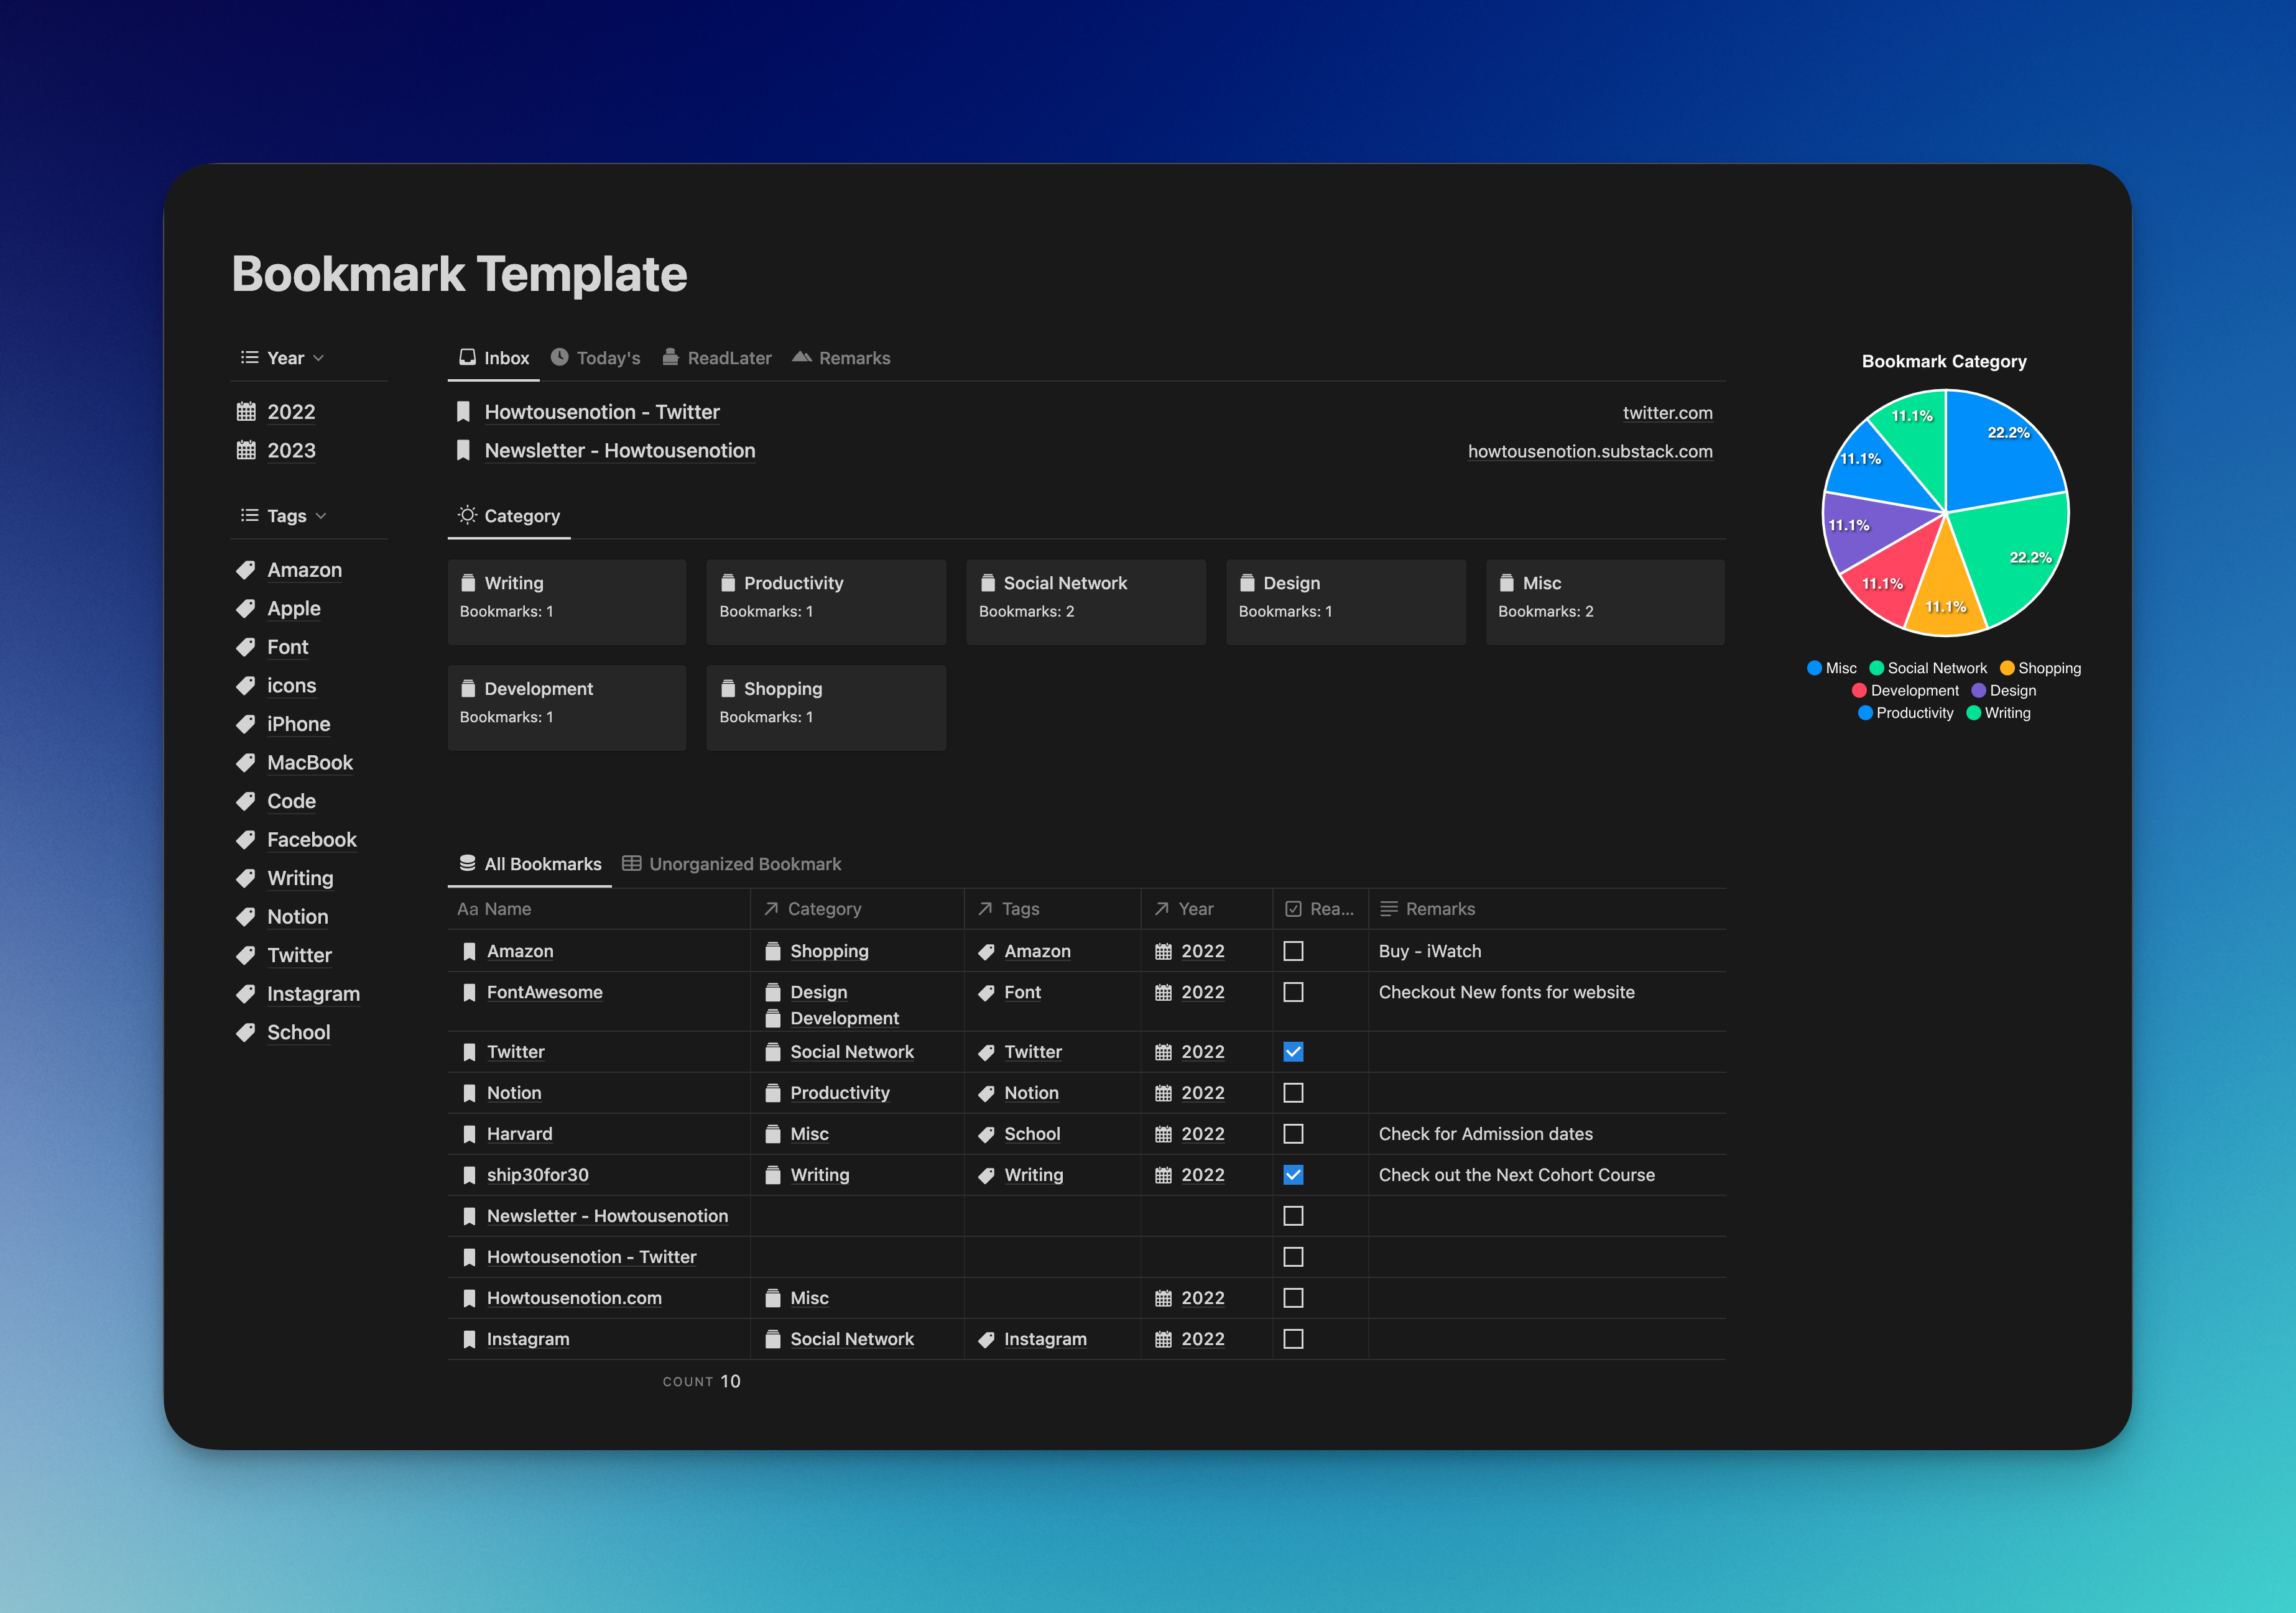Click the folder icon on the Writing category card
The width and height of the screenshot is (2296, 1613).
pyautogui.click(x=468, y=582)
